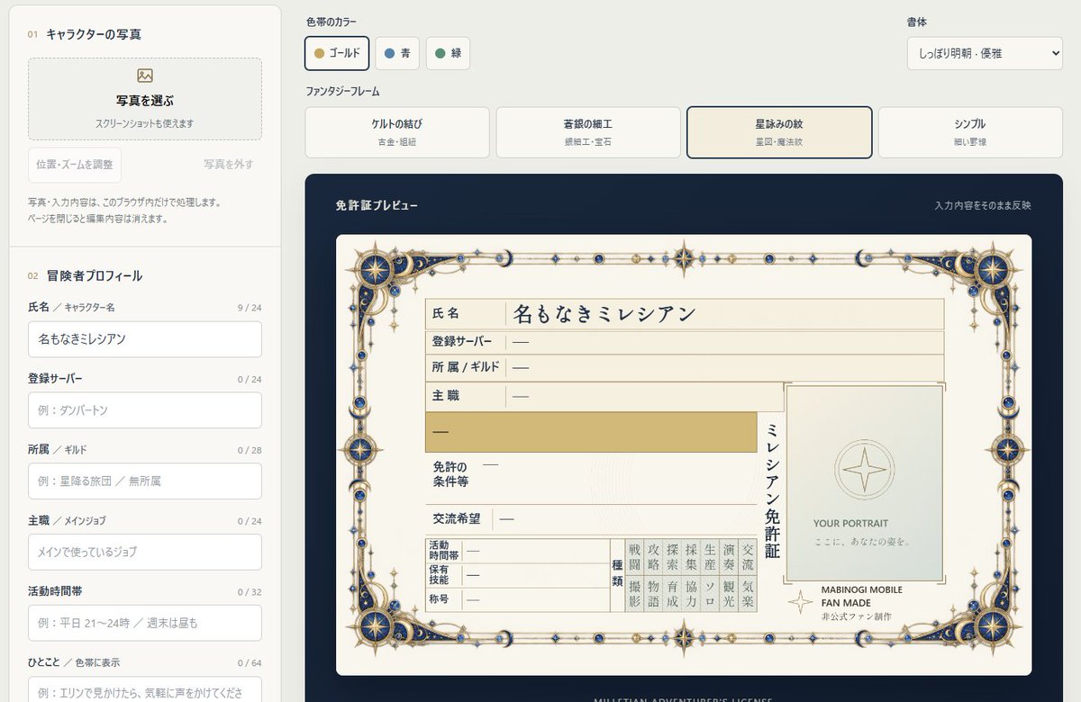
Task: Remove the photo with 写真を外す
Action: [x=229, y=165]
